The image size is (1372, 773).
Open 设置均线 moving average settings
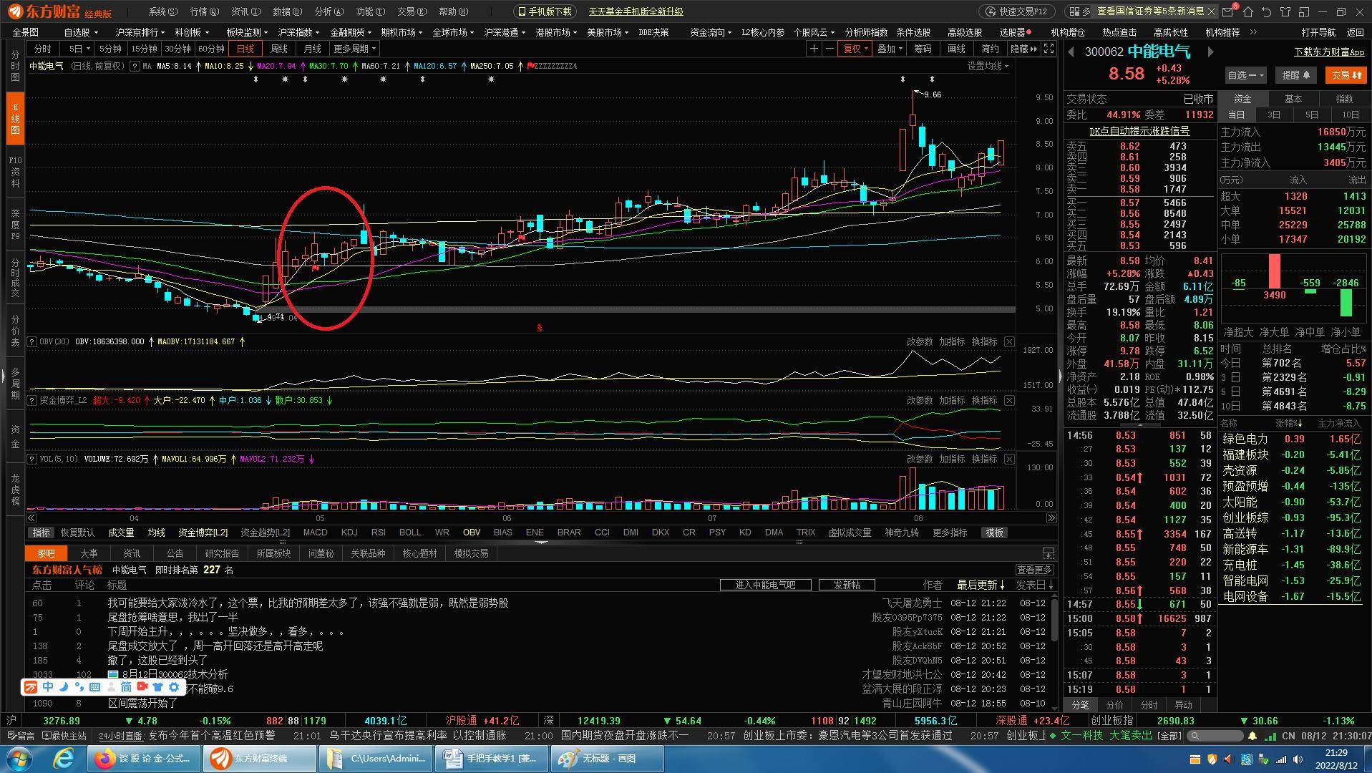coord(988,66)
